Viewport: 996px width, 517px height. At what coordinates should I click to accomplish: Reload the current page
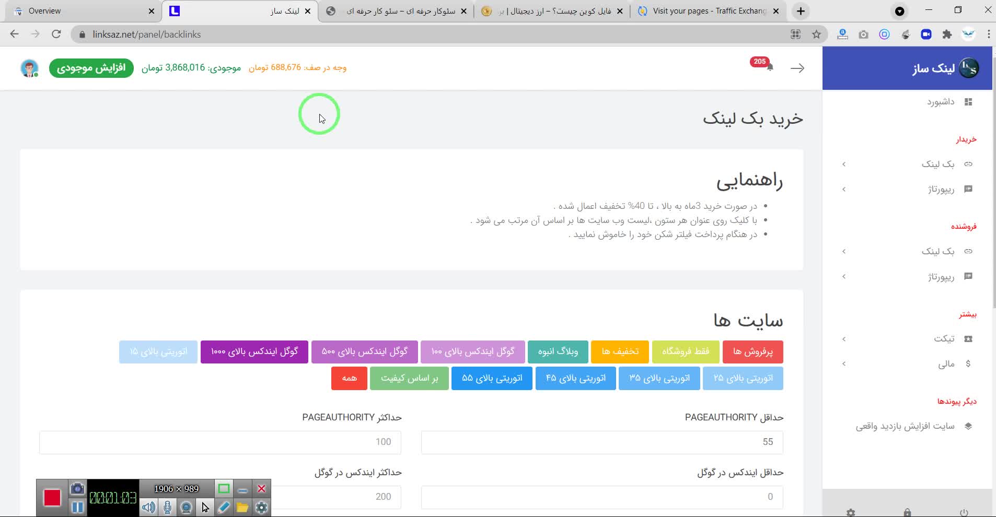(56, 34)
